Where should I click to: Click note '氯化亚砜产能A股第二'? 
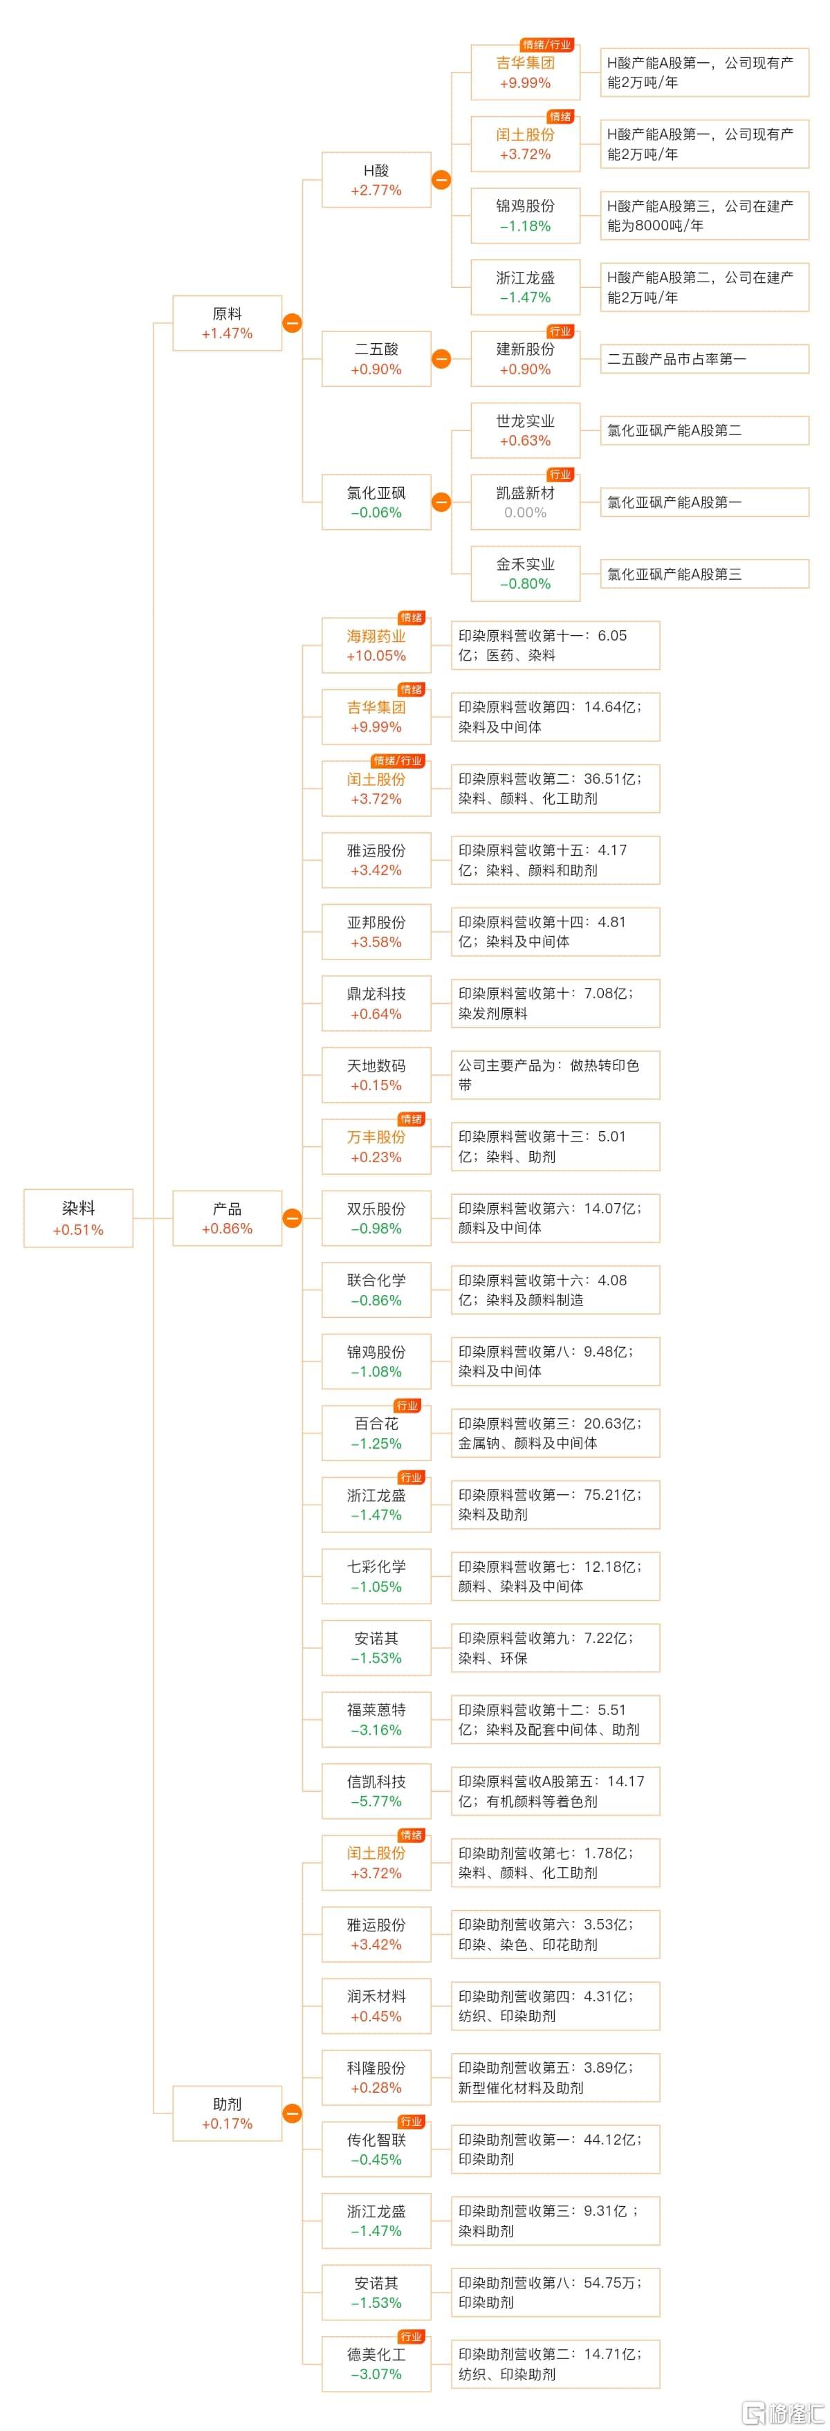(x=705, y=430)
